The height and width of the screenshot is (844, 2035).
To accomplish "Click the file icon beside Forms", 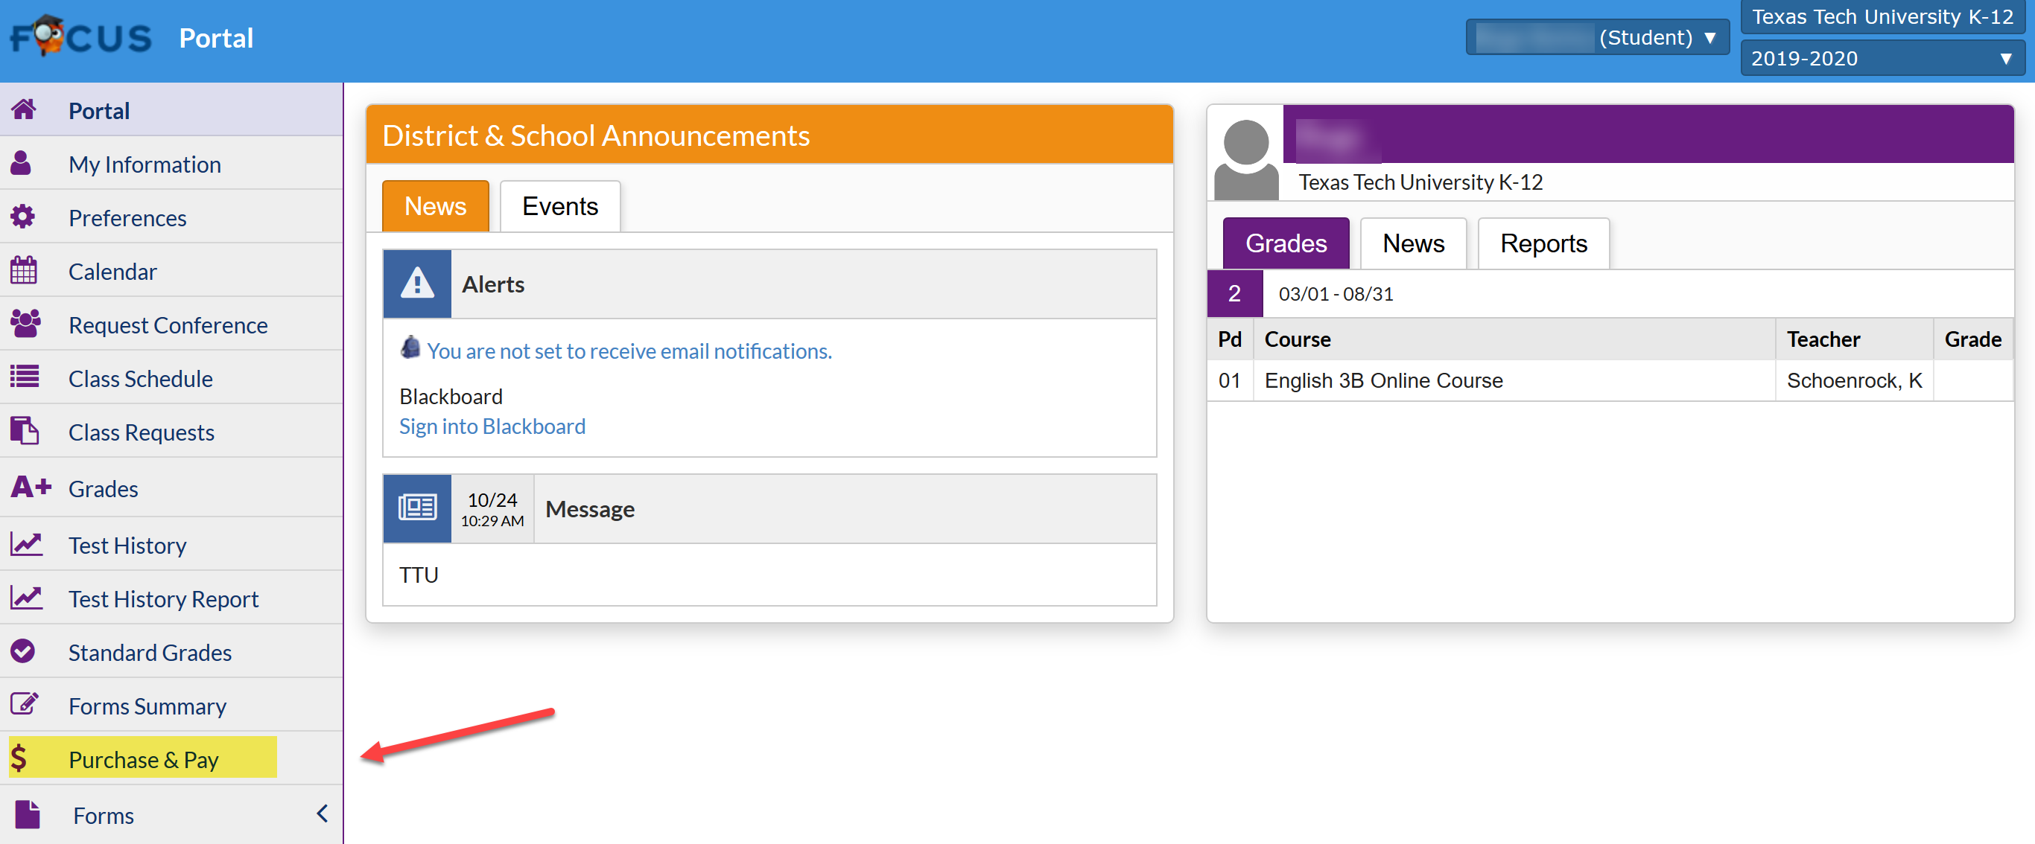I will 28,814.
